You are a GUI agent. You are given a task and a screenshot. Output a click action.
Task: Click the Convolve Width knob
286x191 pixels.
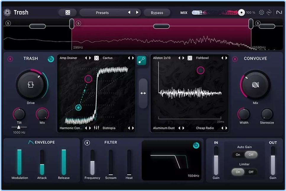pos(244,114)
